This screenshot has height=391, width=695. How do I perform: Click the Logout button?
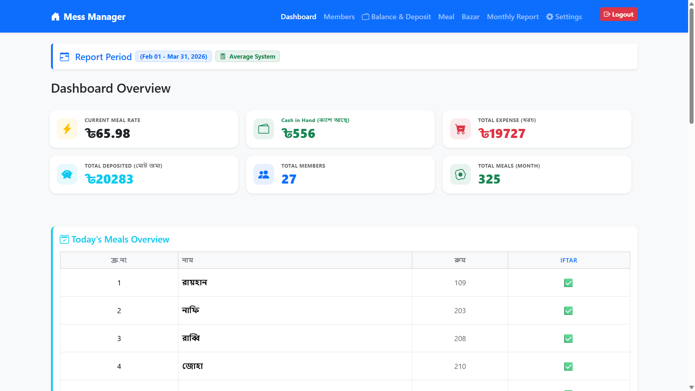(619, 14)
